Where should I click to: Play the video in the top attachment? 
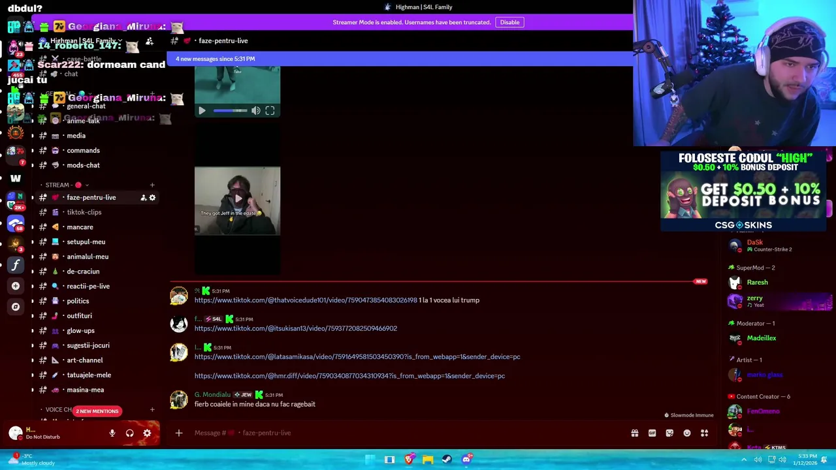tap(202, 111)
